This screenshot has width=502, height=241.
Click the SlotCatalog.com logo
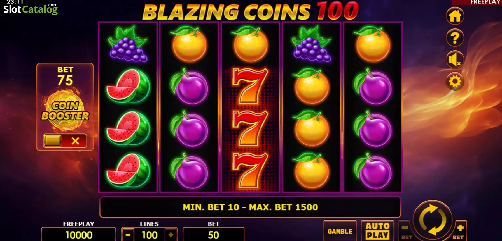tap(31, 9)
